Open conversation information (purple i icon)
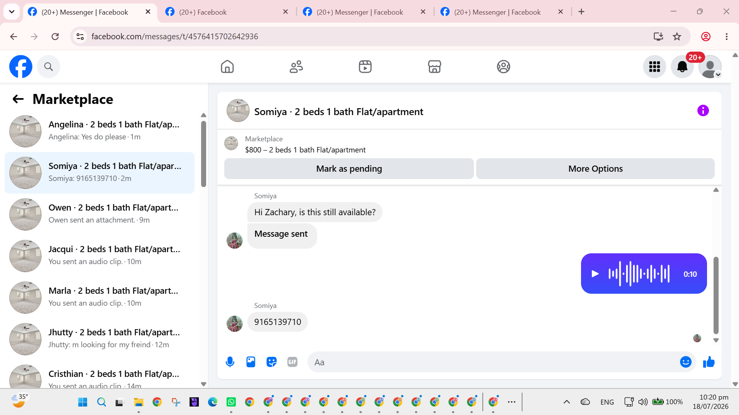This screenshot has width=739, height=415. 703,111
